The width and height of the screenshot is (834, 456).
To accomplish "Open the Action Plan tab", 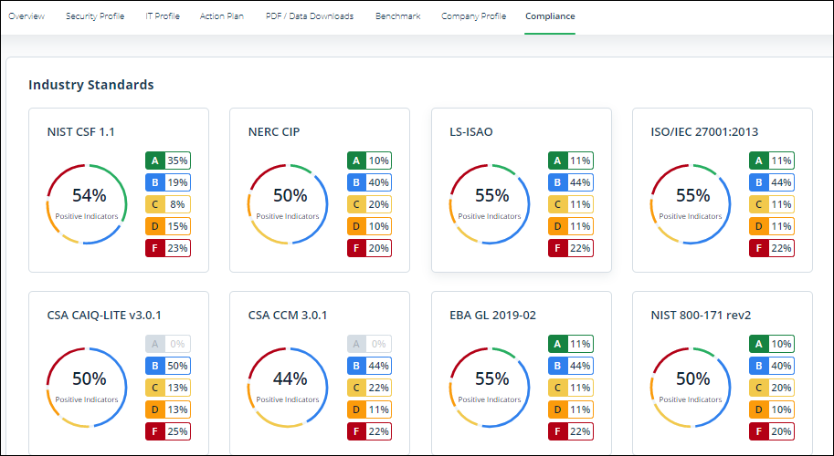I will pyautogui.click(x=222, y=16).
